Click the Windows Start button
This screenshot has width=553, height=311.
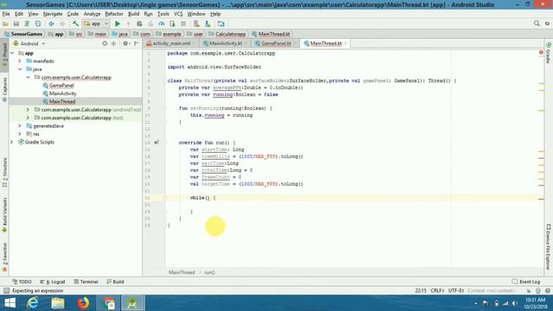10,303
